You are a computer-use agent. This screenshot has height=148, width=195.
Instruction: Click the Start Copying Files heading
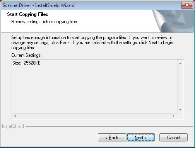click(27, 14)
